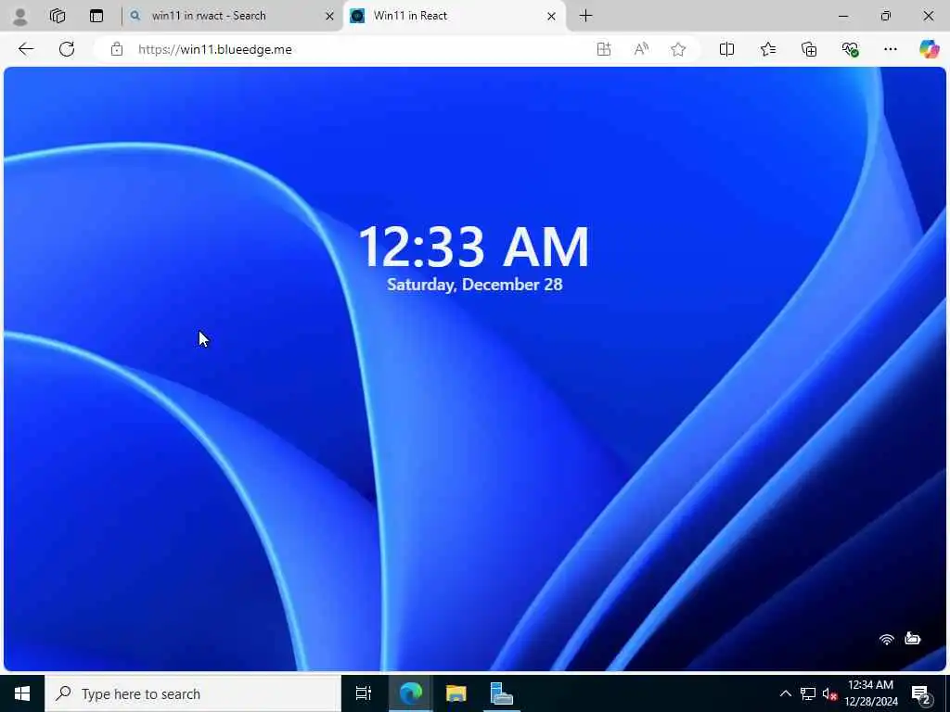Screen dimensions: 950x712
Task: Click the 'Type here to search' box
Action: (193, 693)
